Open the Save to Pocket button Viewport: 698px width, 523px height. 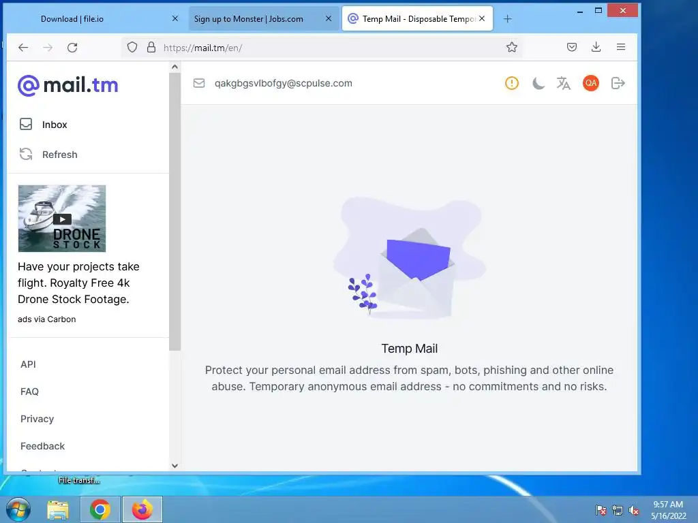point(572,47)
